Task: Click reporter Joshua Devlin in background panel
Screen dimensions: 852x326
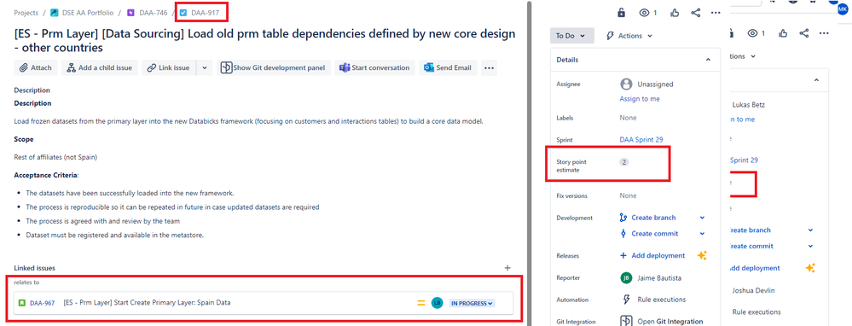Action: click(x=753, y=290)
